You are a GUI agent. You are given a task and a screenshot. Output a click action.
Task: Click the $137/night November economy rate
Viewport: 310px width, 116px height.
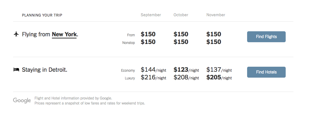tap(219, 70)
